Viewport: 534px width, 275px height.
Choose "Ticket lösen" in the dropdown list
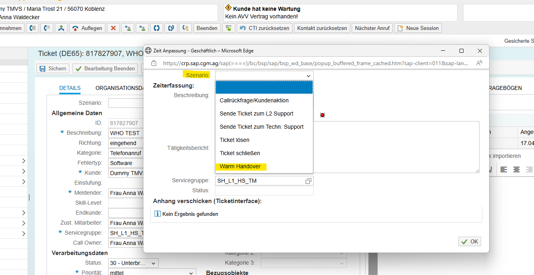tap(234, 140)
